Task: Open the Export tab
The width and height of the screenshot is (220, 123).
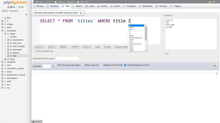Action: pyautogui.click(x=102, y=6)
